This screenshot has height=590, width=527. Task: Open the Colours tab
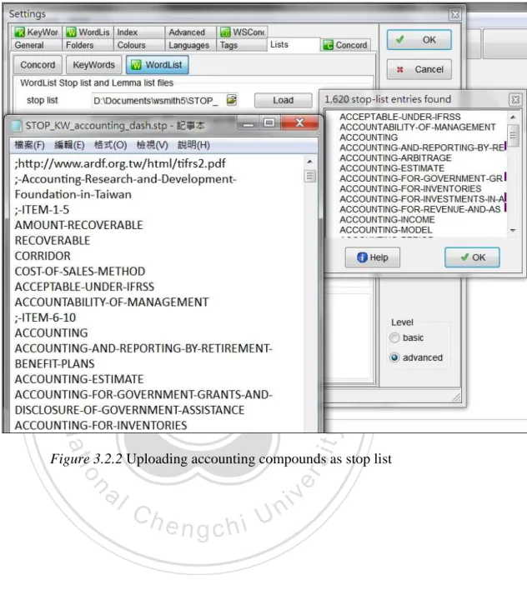139,45
